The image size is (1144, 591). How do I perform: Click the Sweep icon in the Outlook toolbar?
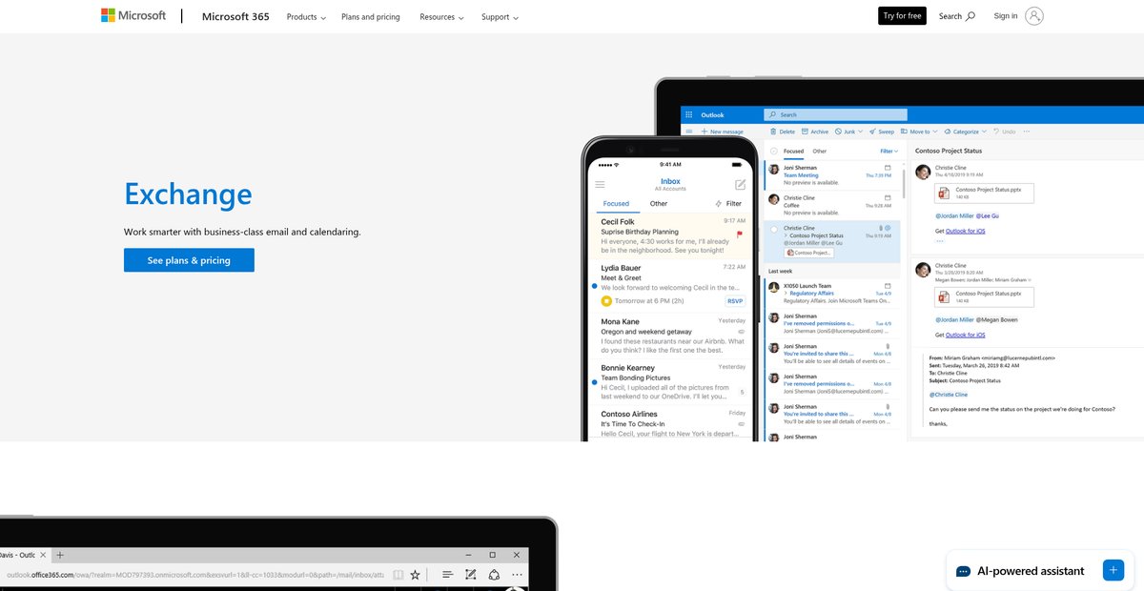pos(872,132)
